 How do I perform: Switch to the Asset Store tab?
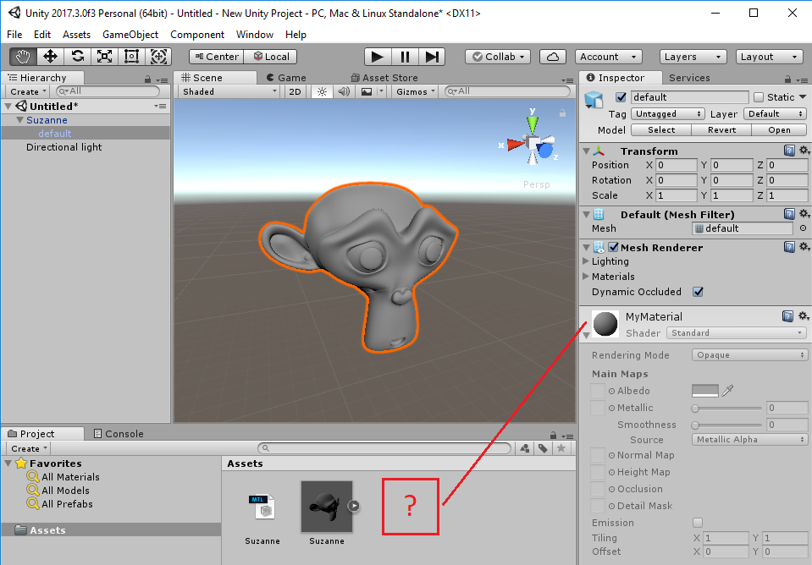384,78
